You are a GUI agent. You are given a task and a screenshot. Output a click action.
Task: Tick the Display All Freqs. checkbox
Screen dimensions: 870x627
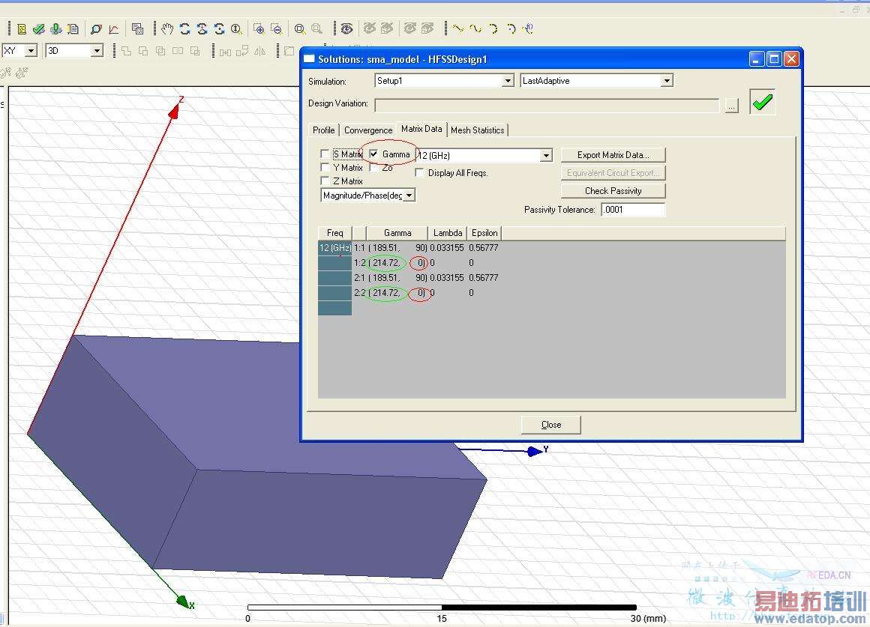tap(420, 173)
